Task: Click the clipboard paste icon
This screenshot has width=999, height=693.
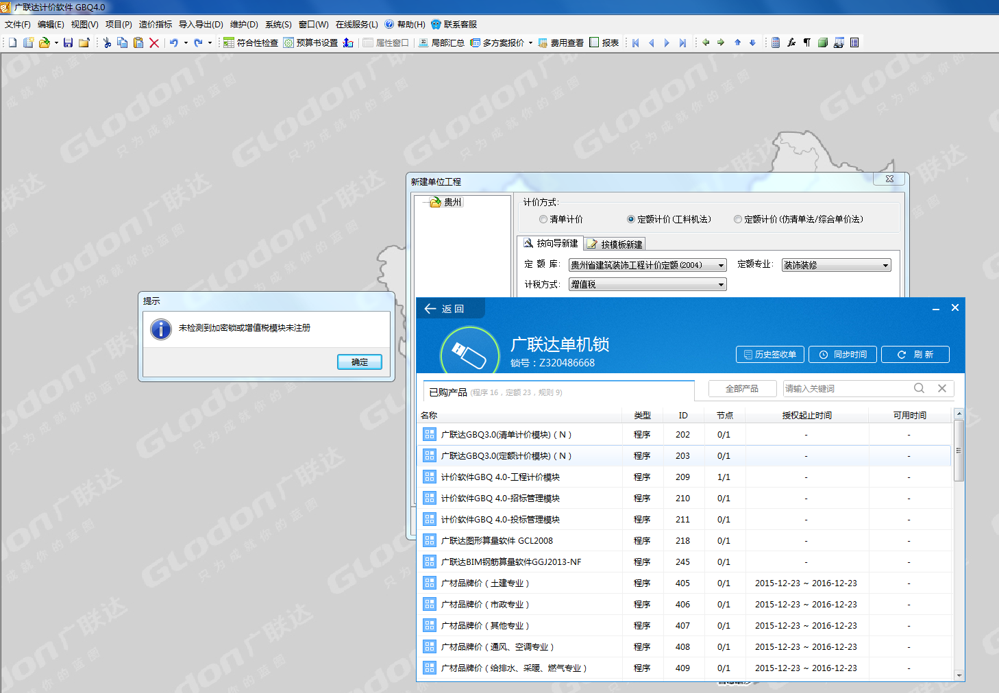Action: click(x=138, y=42)
